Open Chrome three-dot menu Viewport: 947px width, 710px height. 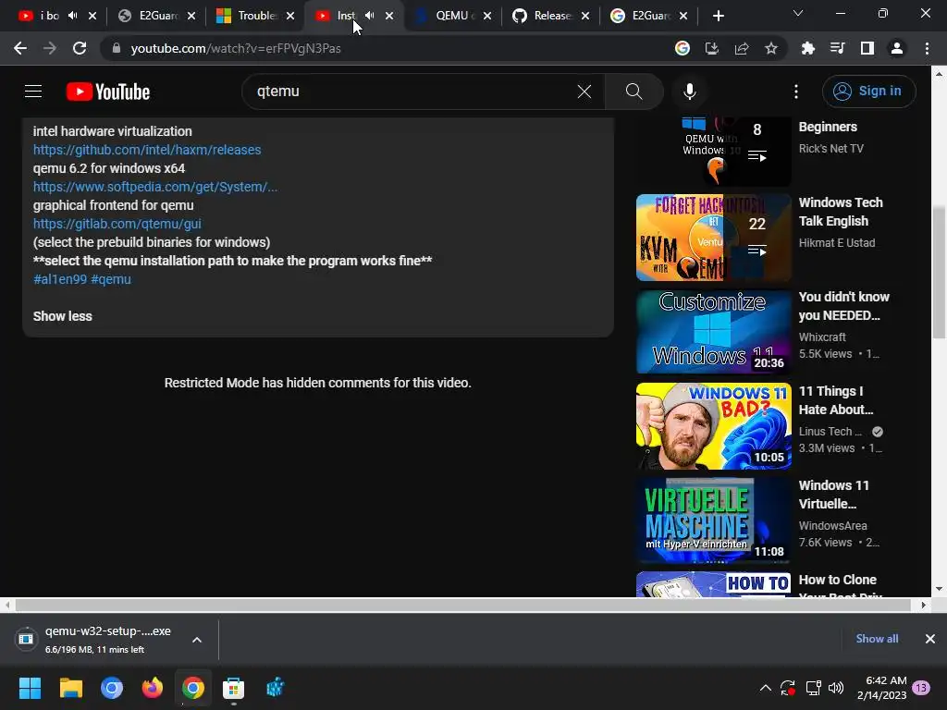[x=927, y=48]
